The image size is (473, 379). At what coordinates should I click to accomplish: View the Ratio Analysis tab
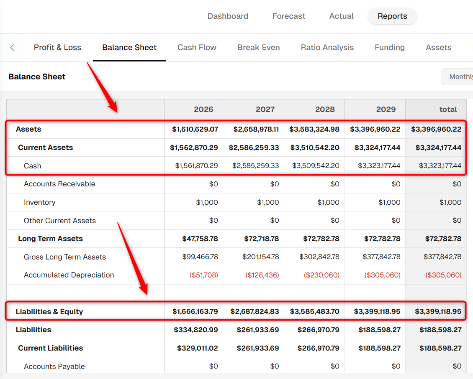click(x=327, y=48)
